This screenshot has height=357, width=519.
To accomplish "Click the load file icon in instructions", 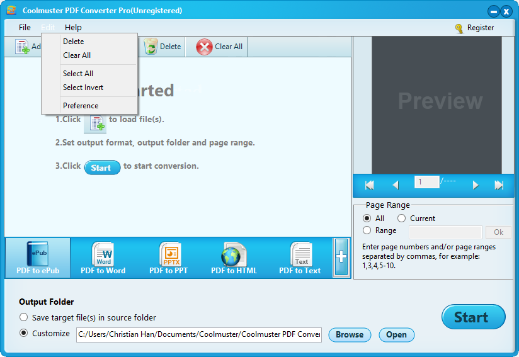I will pyautogui.click(x=95, y=123).
